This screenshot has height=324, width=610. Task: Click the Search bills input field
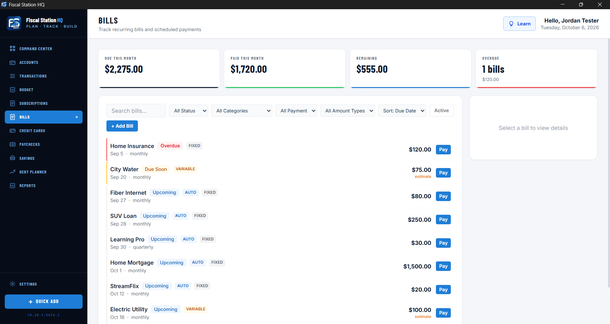coord(136,111)
